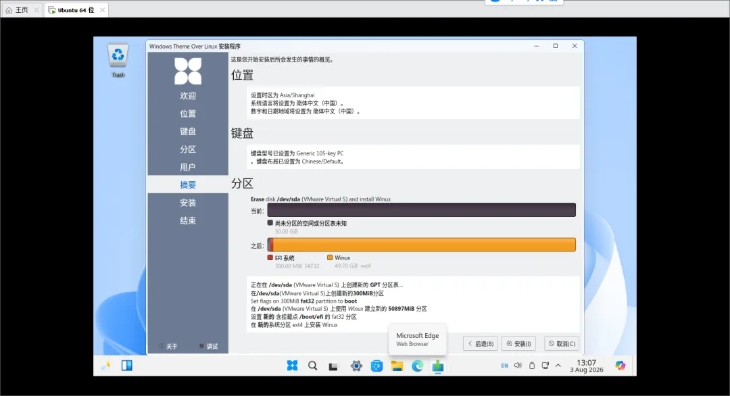Launch the Copilot icon in the taskbar
Image resolution: width=730 pixels, height=396 pixels.
[x=620, y=366]
